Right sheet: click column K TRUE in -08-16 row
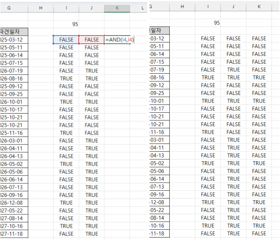This screenshot has height=241, width=280. click(259, 78)
